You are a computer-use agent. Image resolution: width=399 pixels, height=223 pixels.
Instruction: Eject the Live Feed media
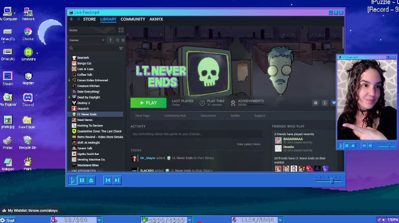91,180
